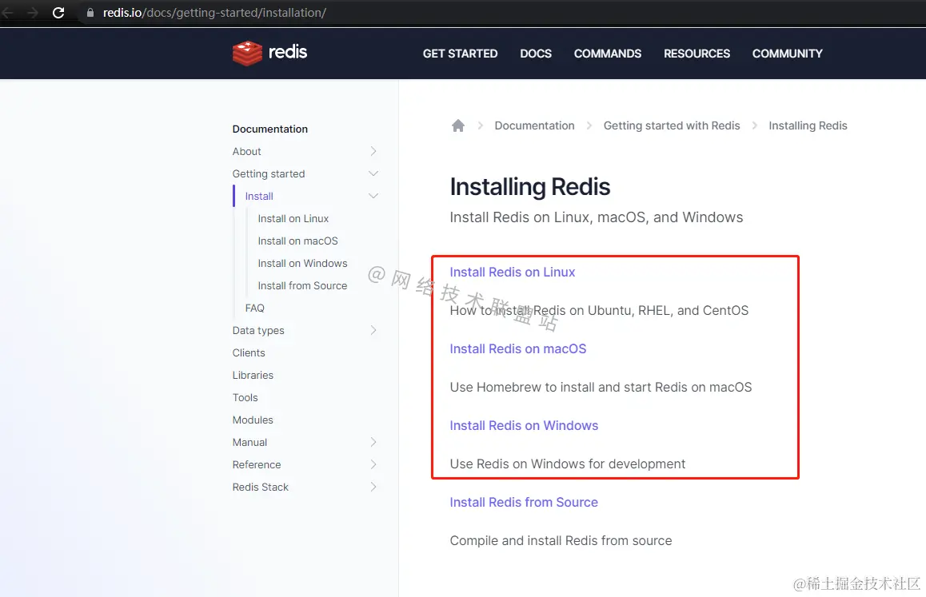The height and width of the screenshot is (597, 926).
Task: Select the Install sidebar entry
Action: click(x=259, y=196)
